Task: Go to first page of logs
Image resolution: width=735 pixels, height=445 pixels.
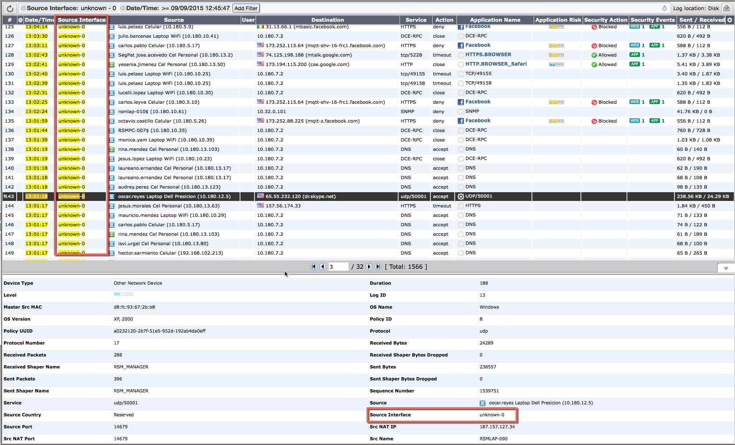Action: [314, 267]
